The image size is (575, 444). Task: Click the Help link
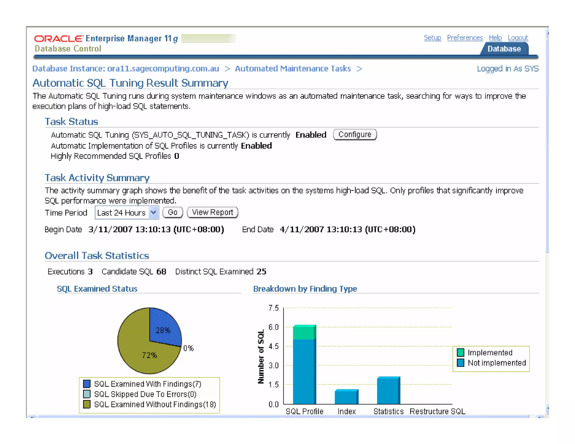[495, 38]
